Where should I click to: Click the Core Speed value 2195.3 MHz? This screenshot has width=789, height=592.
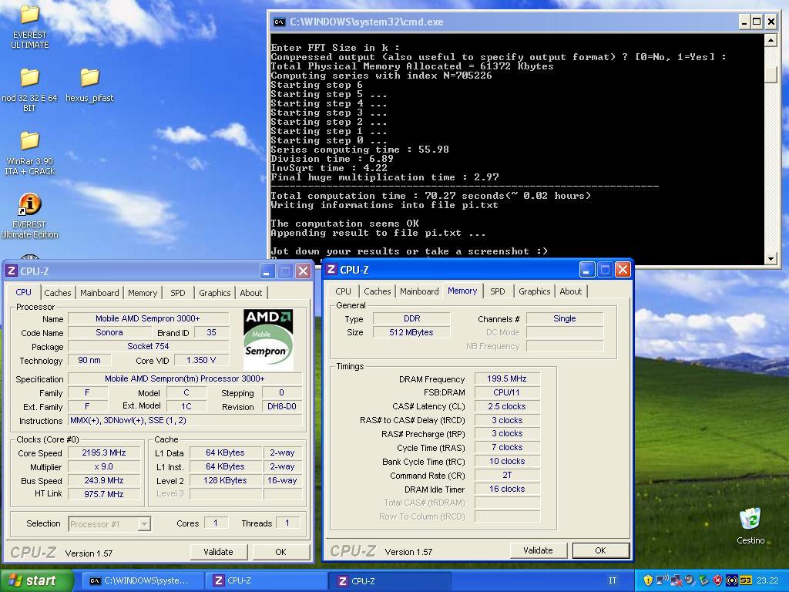click(x=104, y=452)
